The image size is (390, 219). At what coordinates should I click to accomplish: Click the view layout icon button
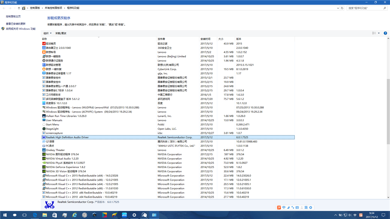click(374, 33)
